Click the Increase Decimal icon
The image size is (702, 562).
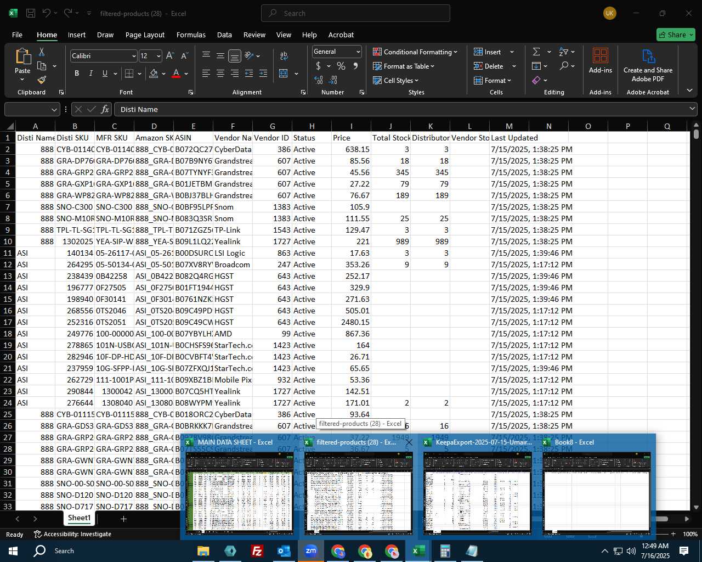click(x=319, y=80)
